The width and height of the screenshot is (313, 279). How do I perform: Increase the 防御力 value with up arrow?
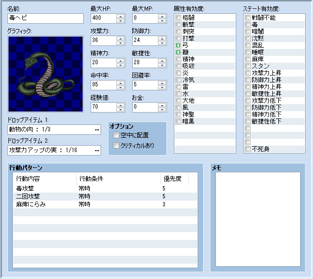click(x=162, y=38)
